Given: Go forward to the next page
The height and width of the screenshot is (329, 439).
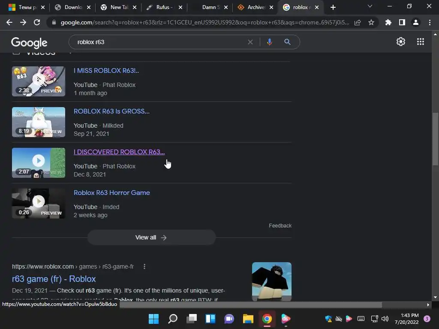Looking at the screenshot, I should point(23,22).
